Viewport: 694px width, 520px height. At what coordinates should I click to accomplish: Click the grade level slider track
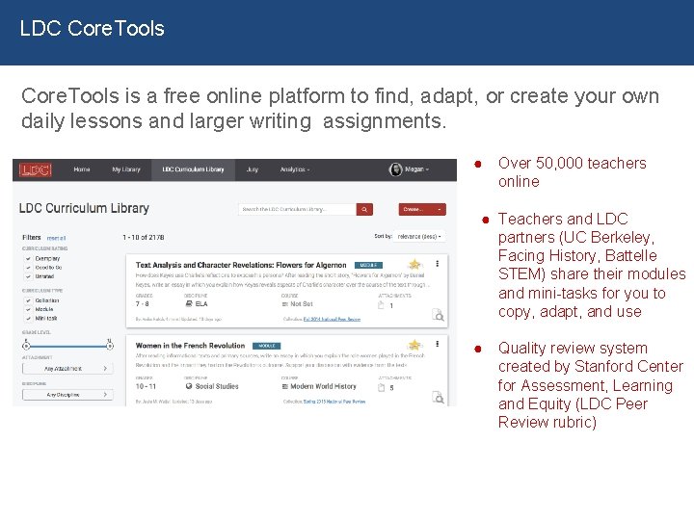pyautogui.click(x=67, y=347)
